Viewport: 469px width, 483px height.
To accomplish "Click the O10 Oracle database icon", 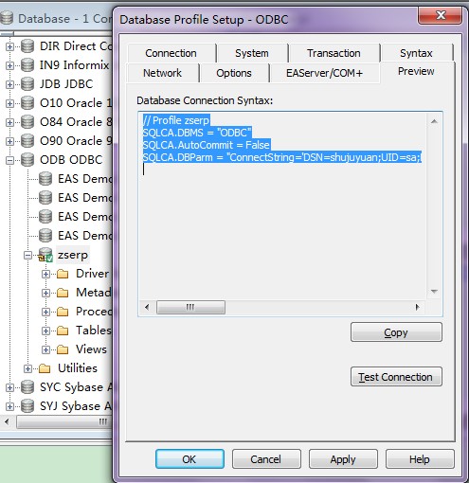I will [27, 103].
